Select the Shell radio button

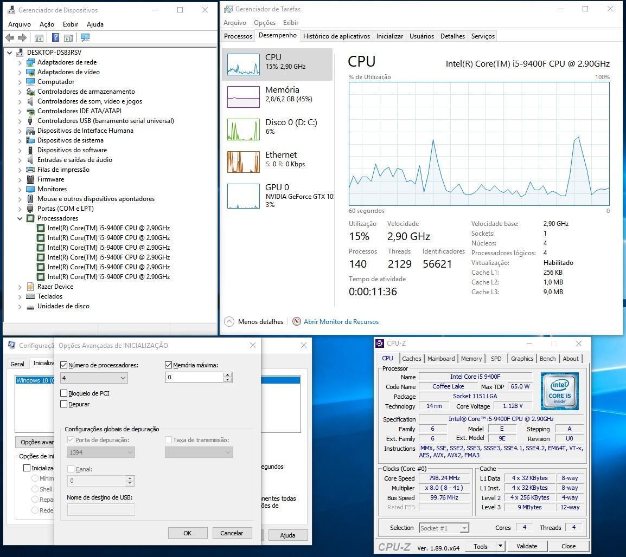point(35,489)
